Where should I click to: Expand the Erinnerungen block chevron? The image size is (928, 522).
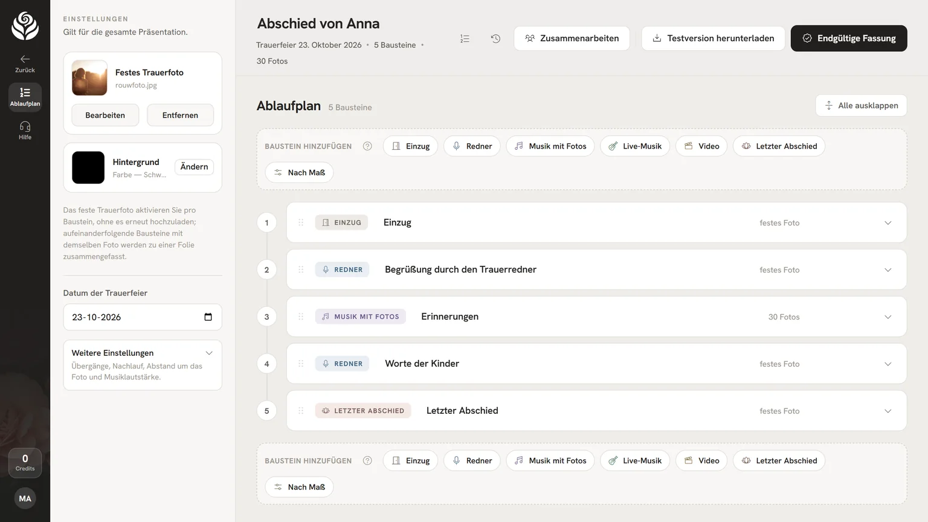click(x=888, y=317)
